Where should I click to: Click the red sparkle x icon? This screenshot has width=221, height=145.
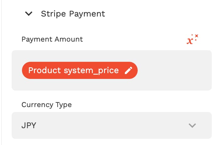click(192, 39)
